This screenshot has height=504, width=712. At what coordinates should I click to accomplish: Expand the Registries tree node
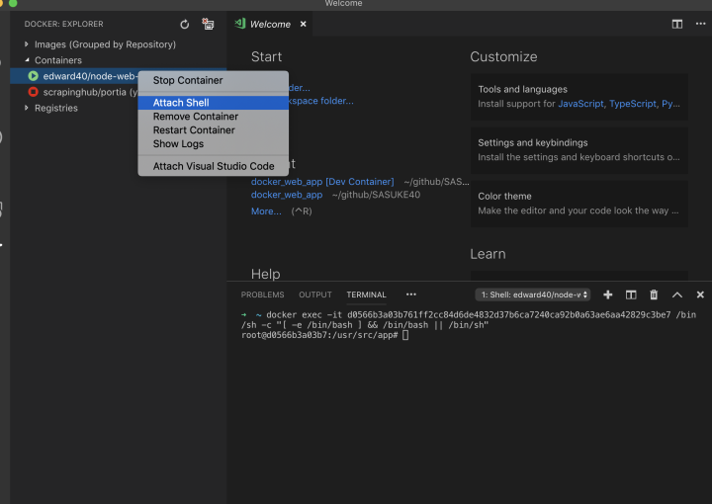(x=27, y=108)
